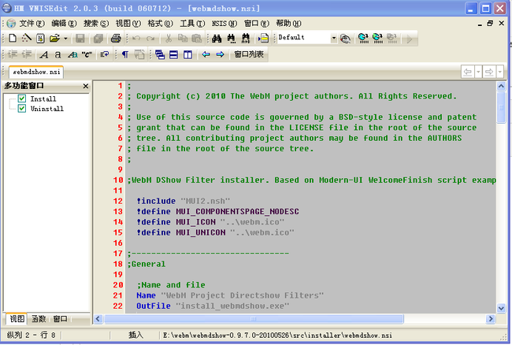512x345 pixels.
Task: Expand dropdown next to tab back arrow
Action: (478, 72)
